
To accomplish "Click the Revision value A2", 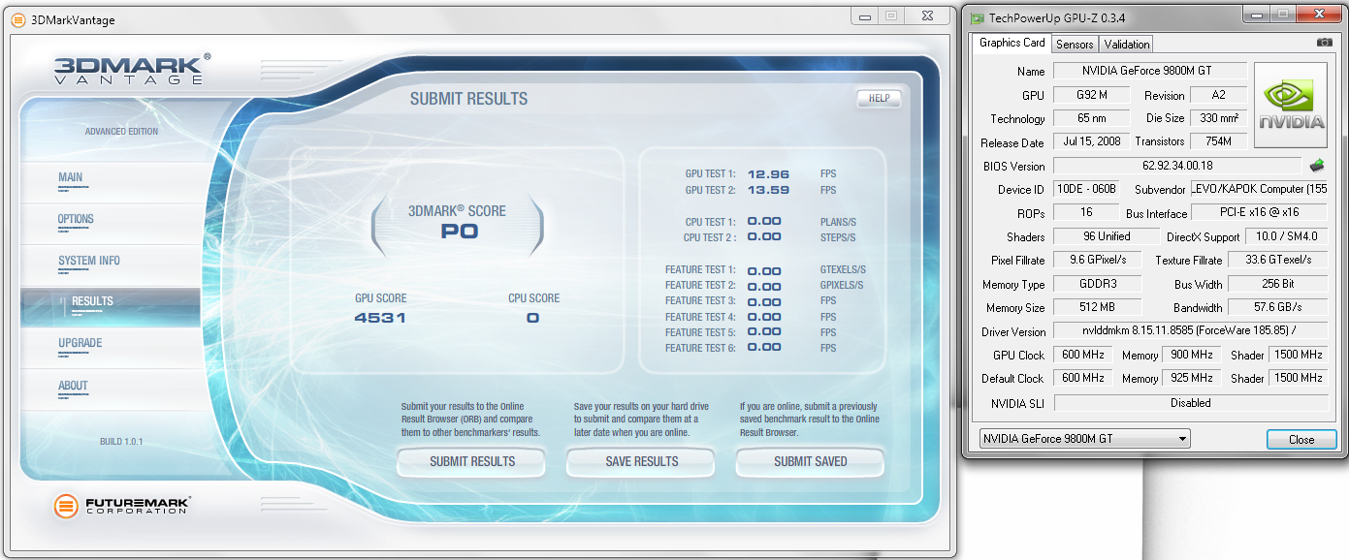I will (x=1219, y=95).
